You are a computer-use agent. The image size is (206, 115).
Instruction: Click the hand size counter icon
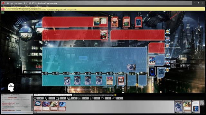pyautogui.click(x=102, y=98)
